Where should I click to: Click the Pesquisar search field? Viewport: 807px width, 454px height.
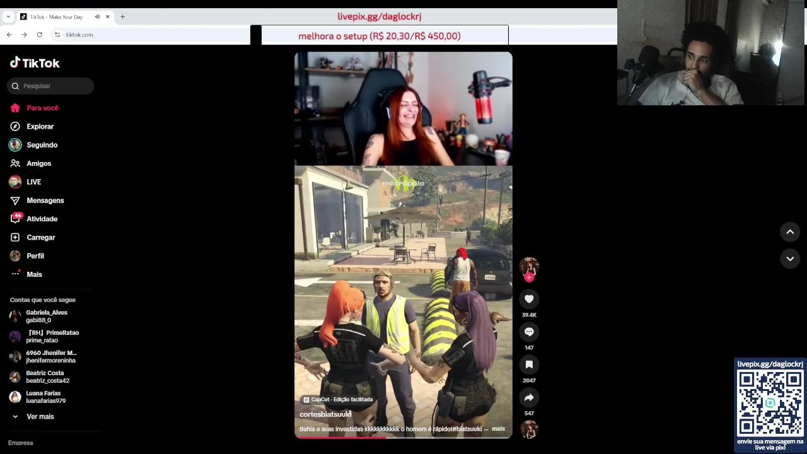pyautogui.click(x=50, y=86)
